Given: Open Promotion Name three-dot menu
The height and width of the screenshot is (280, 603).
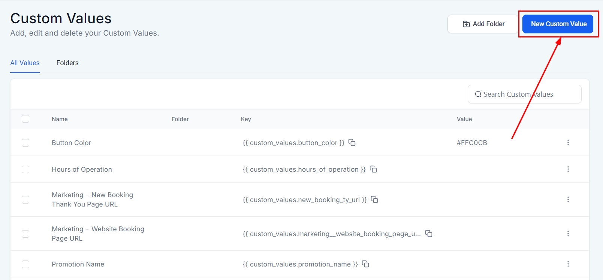Looking at the screenshot, I should click(568, 264).
